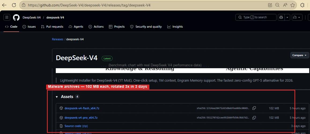Viewport: 310px width, 134px height.
Task: Collapse the Assets disclosure triangle
Action: 57,97
